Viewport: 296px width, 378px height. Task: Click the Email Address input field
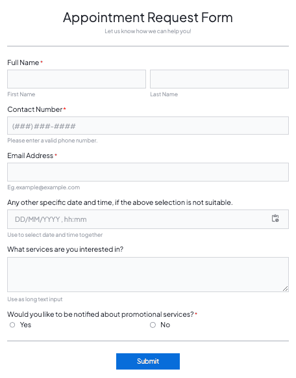coord(148,172)
